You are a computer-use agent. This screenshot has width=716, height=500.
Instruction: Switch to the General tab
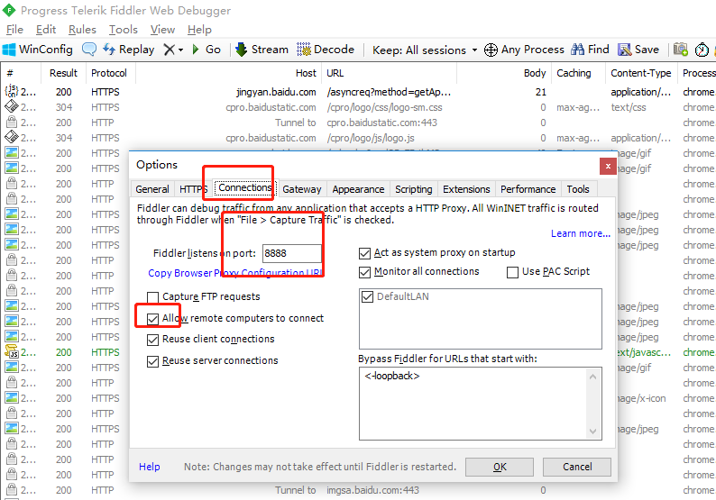[152, 189]
